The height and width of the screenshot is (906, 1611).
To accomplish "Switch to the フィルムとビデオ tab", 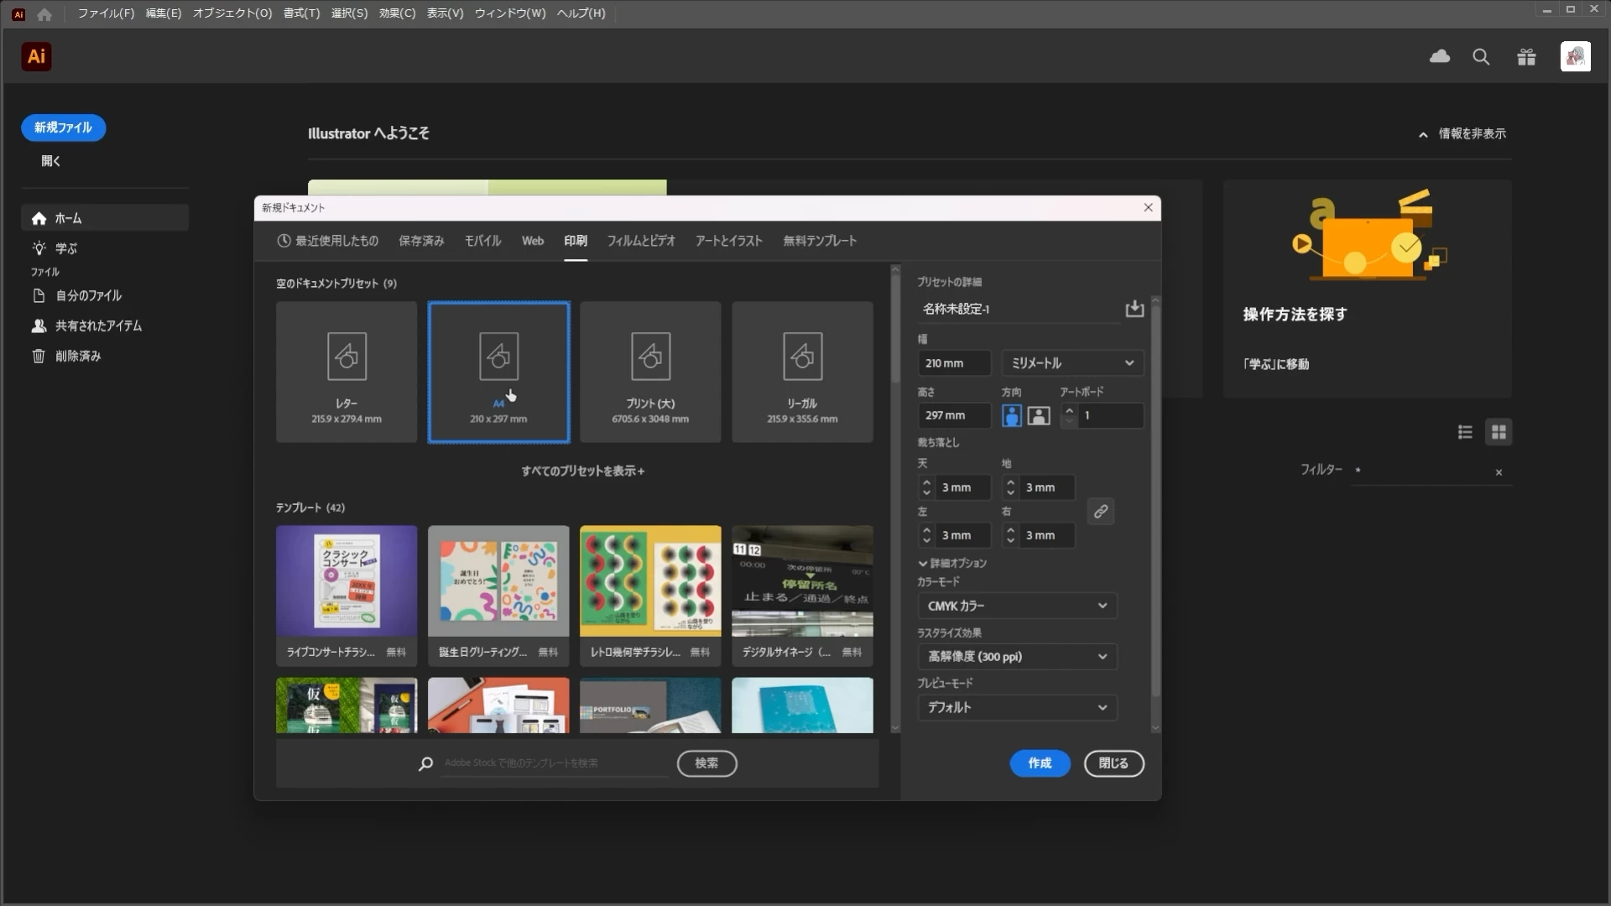I will point(641,241).
